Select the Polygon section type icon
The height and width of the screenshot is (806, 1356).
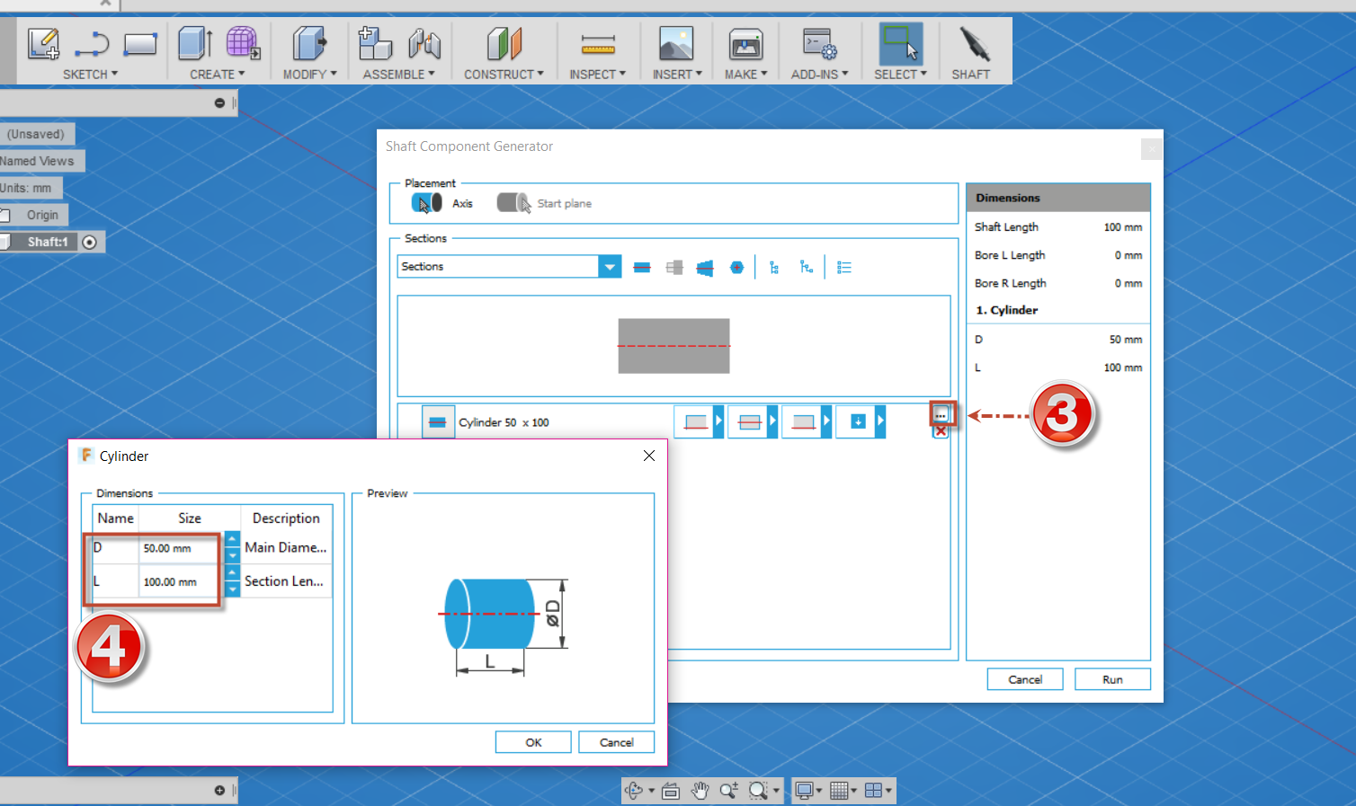tap(736, 266)
